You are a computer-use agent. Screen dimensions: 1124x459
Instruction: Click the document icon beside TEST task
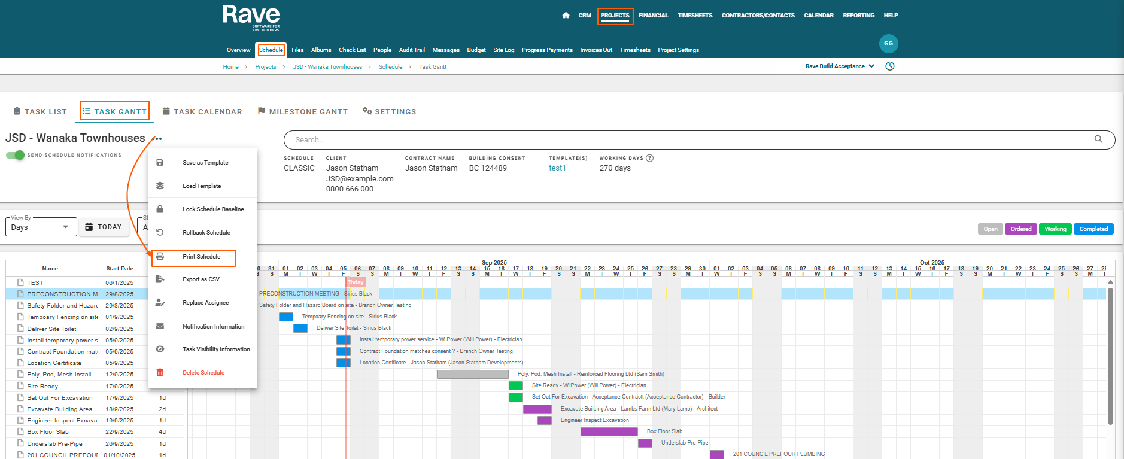click(20, 282)
